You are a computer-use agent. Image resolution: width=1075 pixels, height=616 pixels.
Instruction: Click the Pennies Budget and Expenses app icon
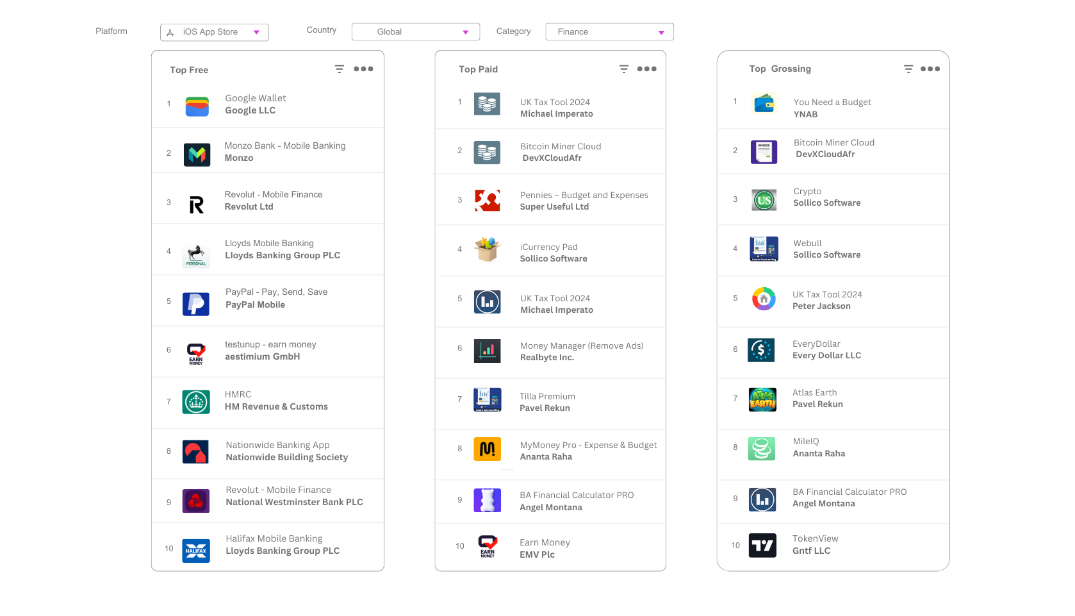click(488, 200)
